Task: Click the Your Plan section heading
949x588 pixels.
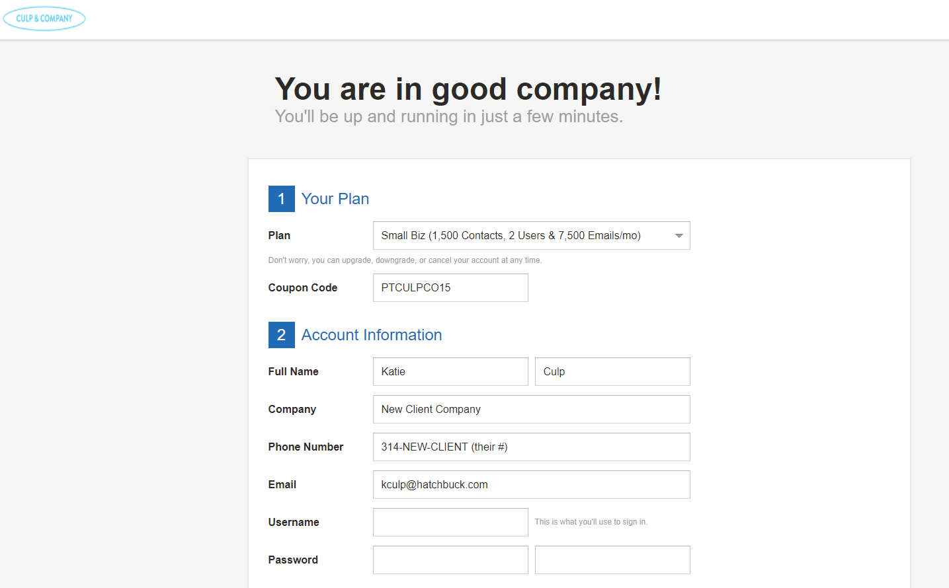Action: click(x=335, y=199)
